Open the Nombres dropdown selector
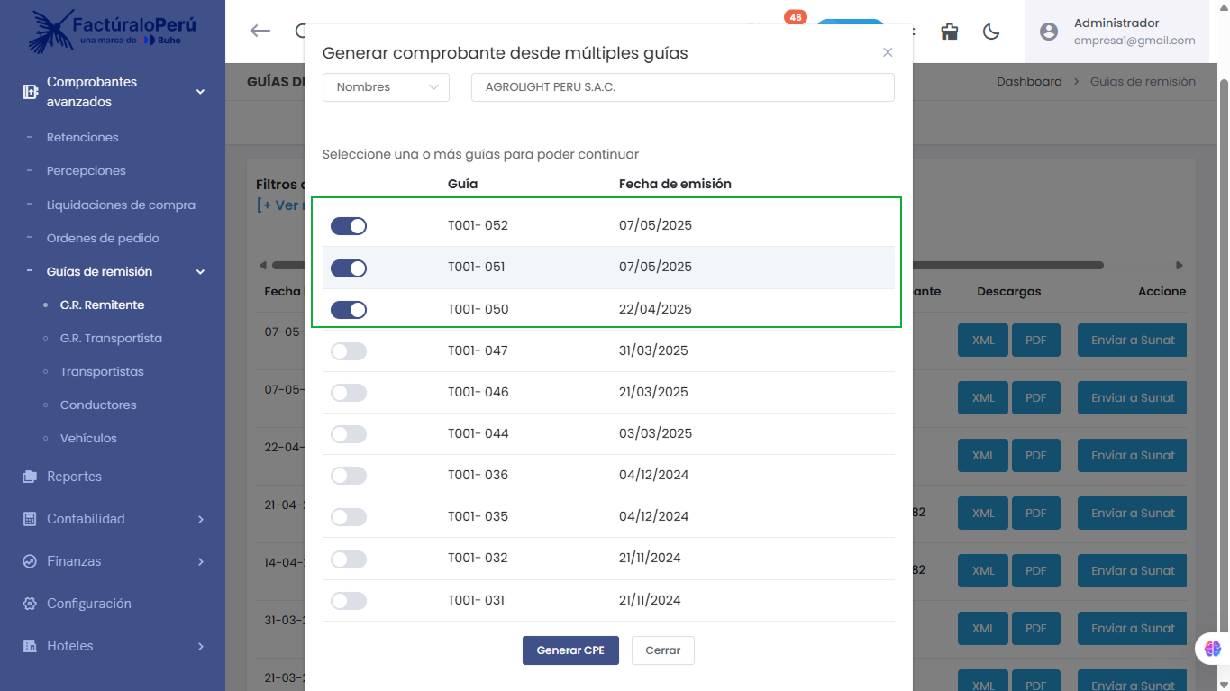 tap(386, 87)
